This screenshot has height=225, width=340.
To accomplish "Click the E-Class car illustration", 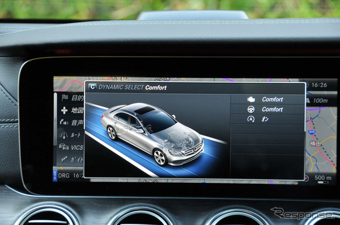I will click(152, 133).
